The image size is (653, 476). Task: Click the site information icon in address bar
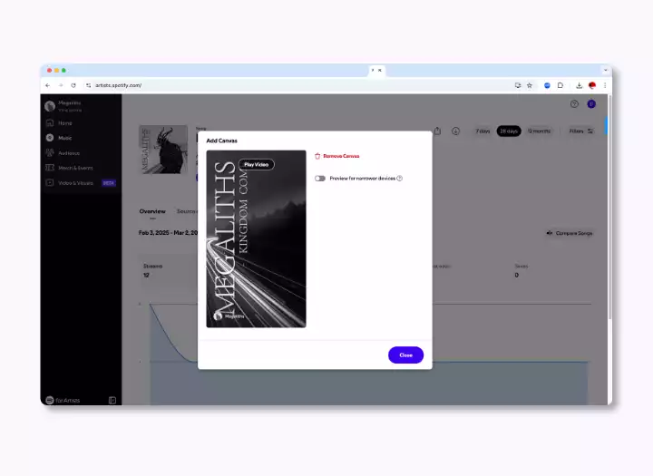pyautogui.click(x=88, y=85)
